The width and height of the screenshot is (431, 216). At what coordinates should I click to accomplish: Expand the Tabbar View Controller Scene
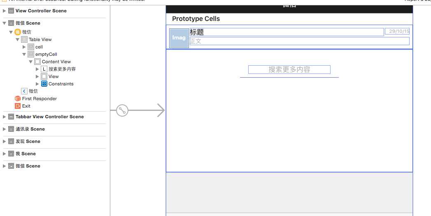pyautogui.click(x=4, y=117)
